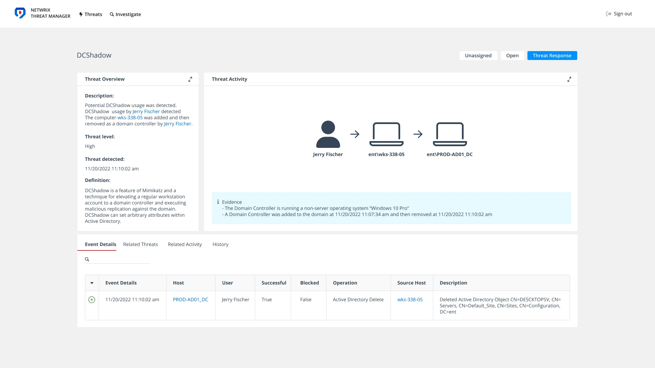Viewport: 655px width, 368px height.
Task: Open the Investigate menu
Action: pos(125,14)
